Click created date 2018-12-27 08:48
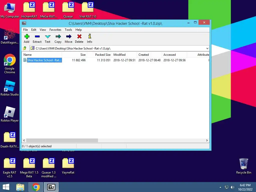 click(x=149, y=60)
